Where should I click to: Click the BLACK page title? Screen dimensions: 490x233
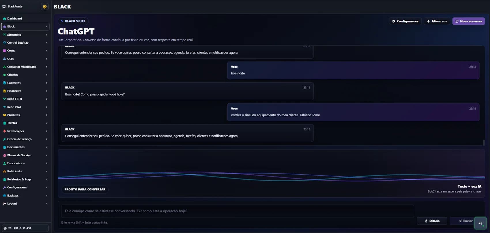click(62, 7)
